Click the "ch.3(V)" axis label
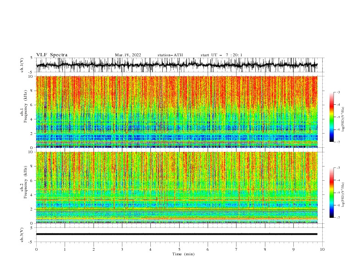The width and height of the screenshot is (363, 280). pos(22,235)
